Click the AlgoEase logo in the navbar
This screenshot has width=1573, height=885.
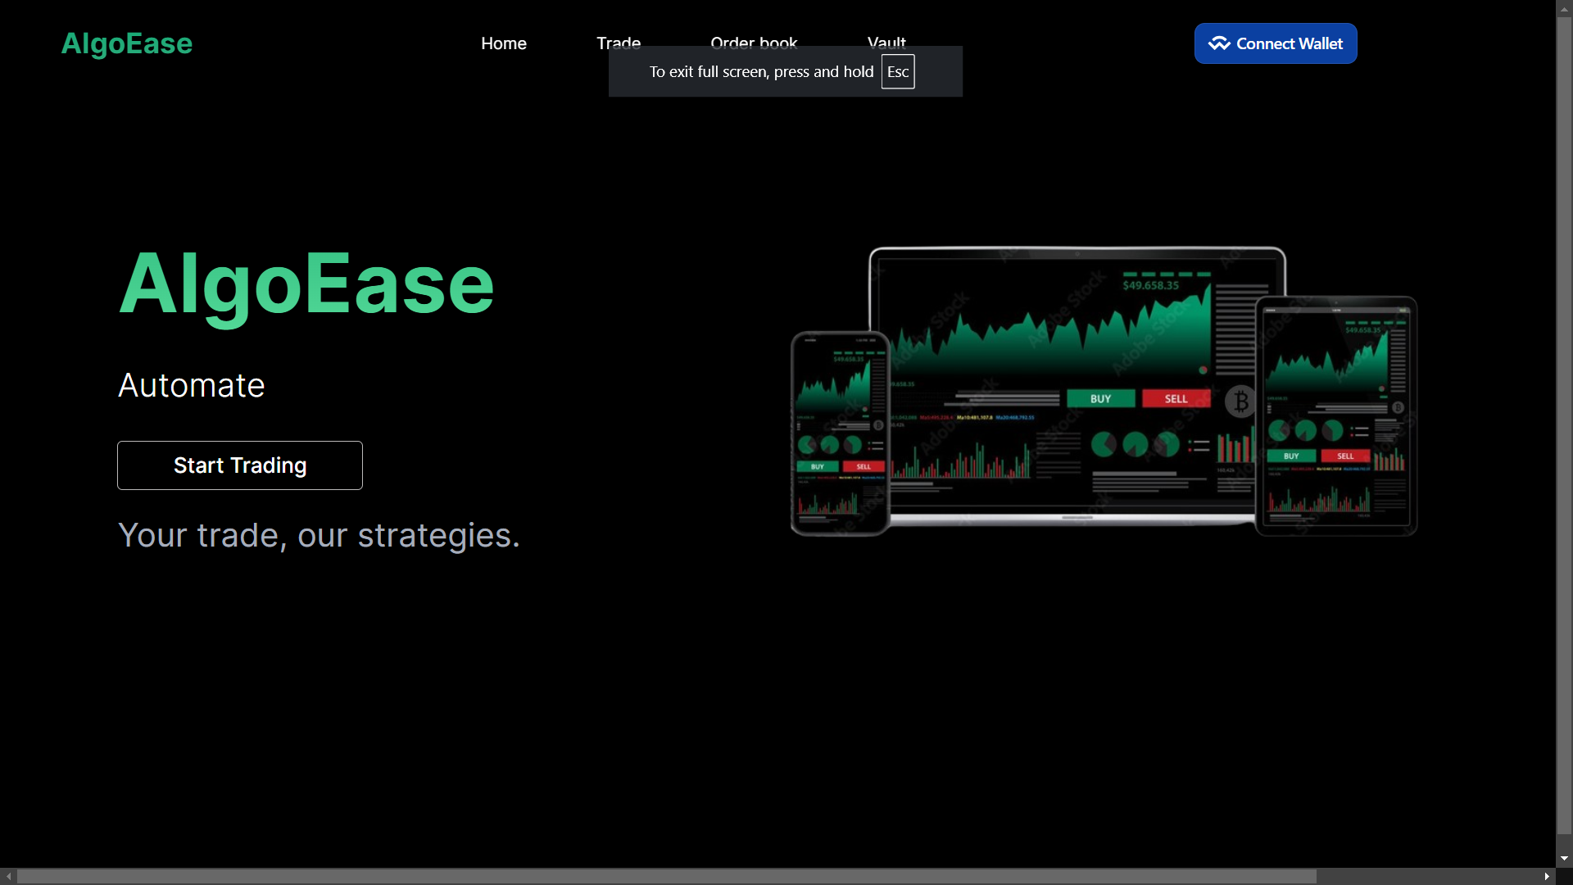click(x=127, y=43)
